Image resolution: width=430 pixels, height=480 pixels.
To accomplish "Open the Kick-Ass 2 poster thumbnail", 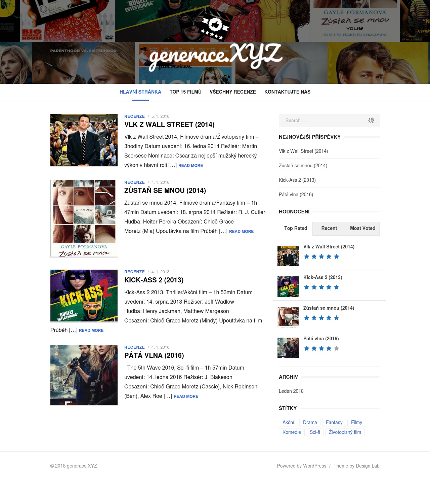I will (x=84, y=296).
